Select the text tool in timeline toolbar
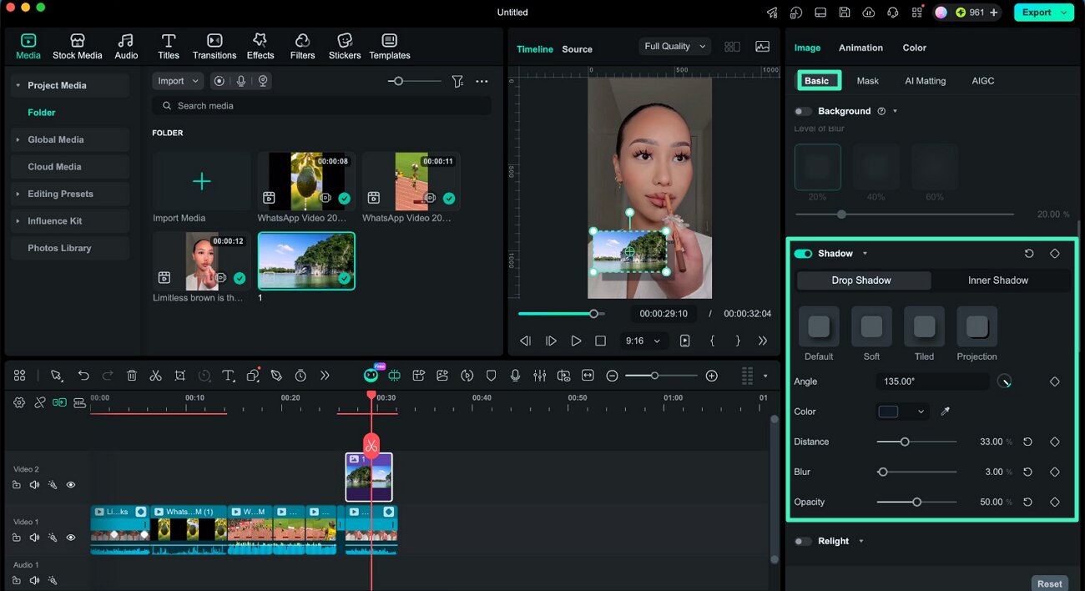Viewport: 1085px width, 591px height. coord(228,376)
